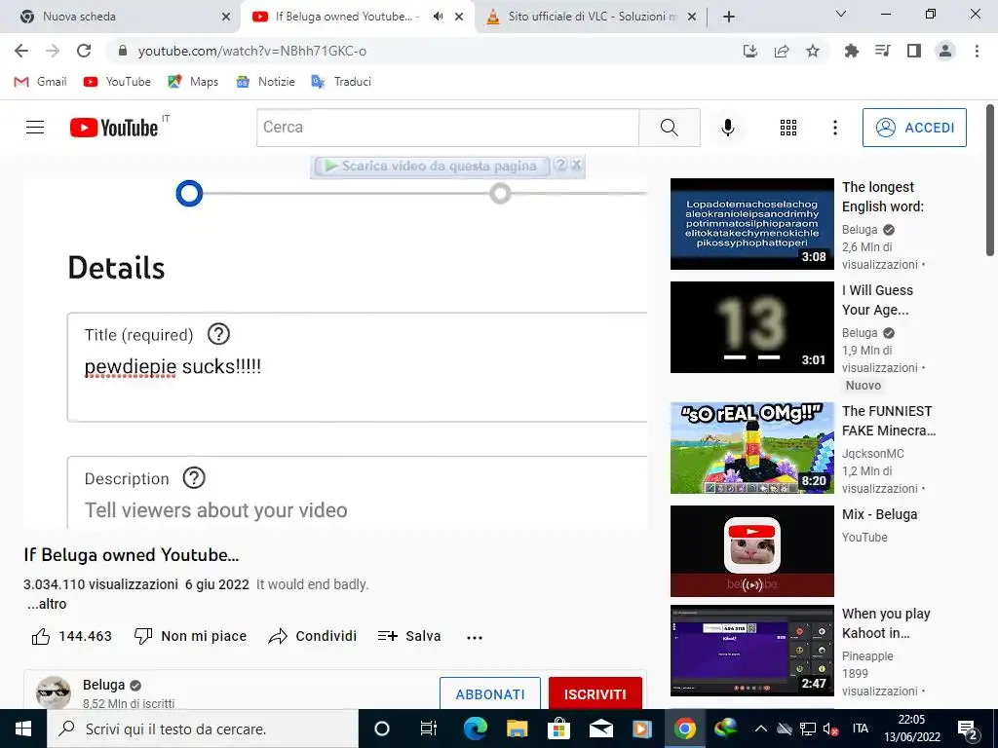998x748 pixels.
Task: Open Mail app from taskbar
Action: coord(600,729)
